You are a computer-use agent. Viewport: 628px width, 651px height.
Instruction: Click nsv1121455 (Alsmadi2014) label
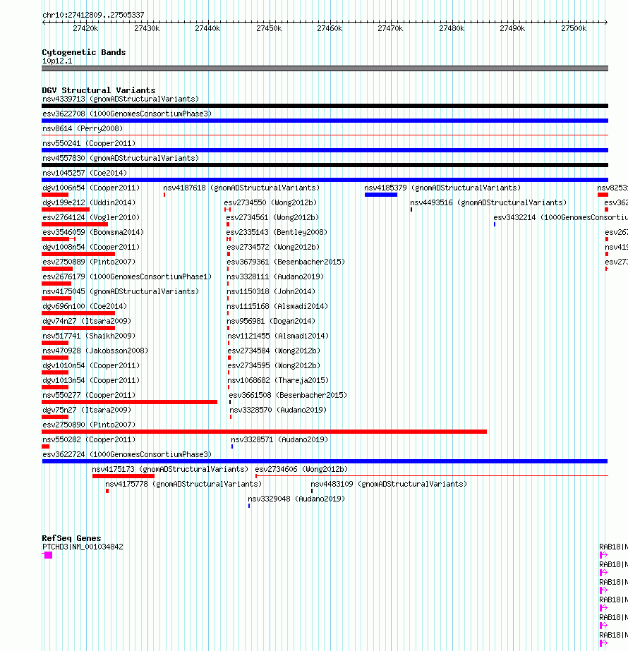click(278, 336)
